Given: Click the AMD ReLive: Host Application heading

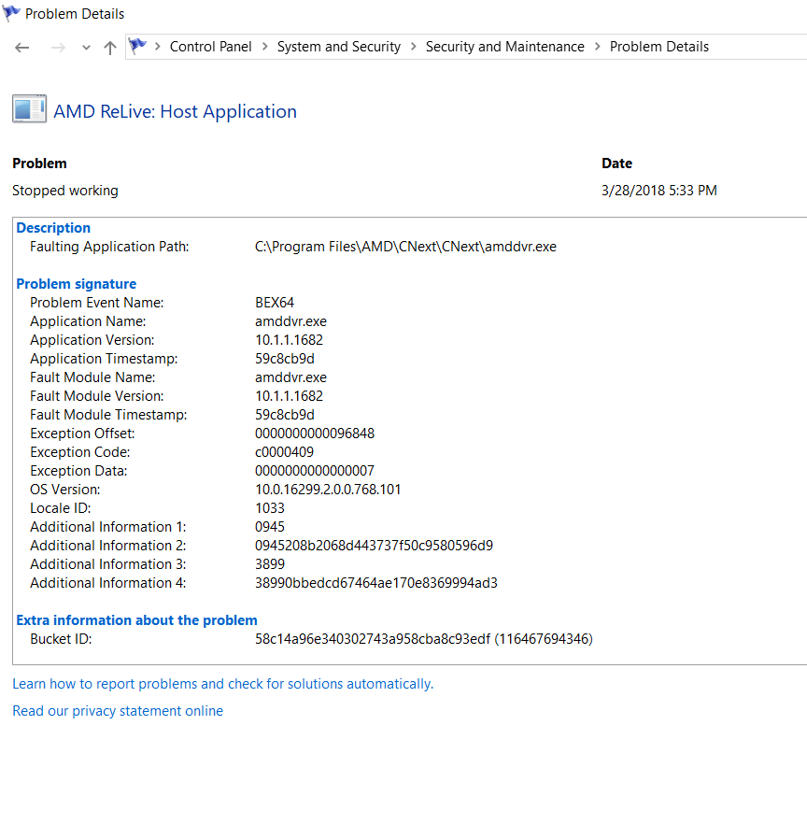Looking at the screenshot, I should [176, 111].
